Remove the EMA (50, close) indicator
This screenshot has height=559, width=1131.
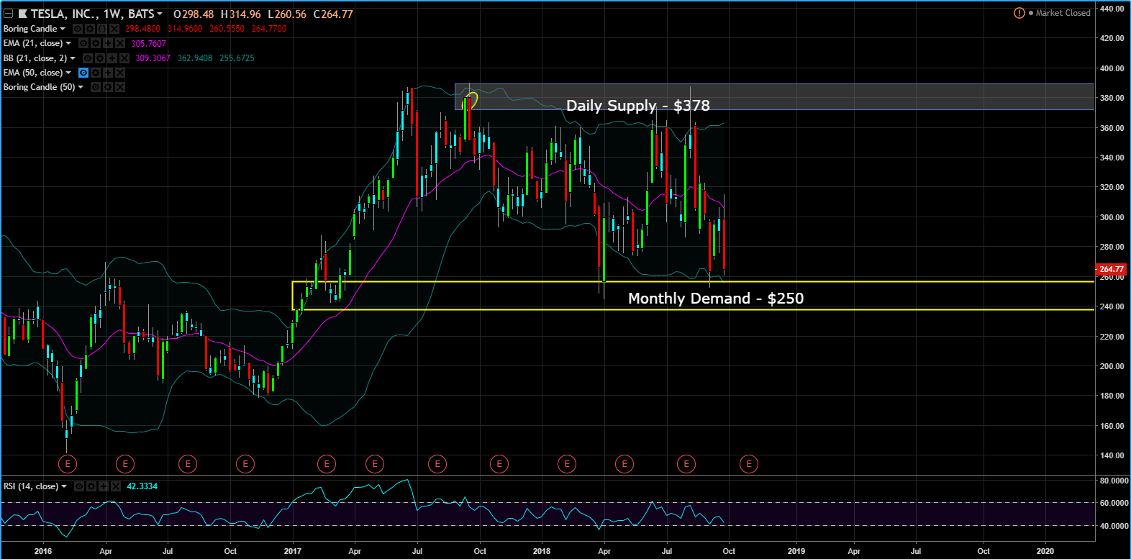tap(120, 73)
